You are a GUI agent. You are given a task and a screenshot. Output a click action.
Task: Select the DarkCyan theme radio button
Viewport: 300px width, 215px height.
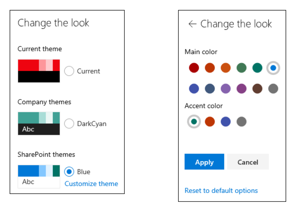69,124
